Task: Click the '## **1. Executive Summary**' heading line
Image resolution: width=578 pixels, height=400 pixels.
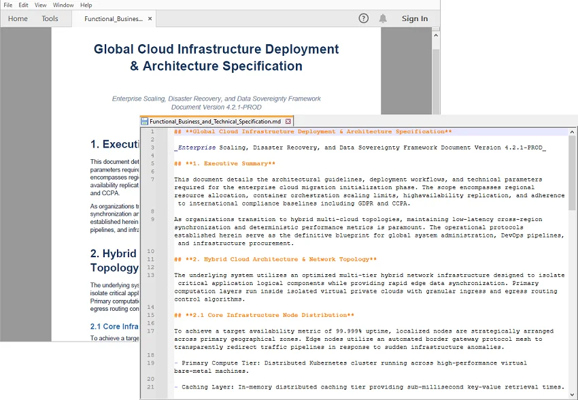Action: pos(225,163)
